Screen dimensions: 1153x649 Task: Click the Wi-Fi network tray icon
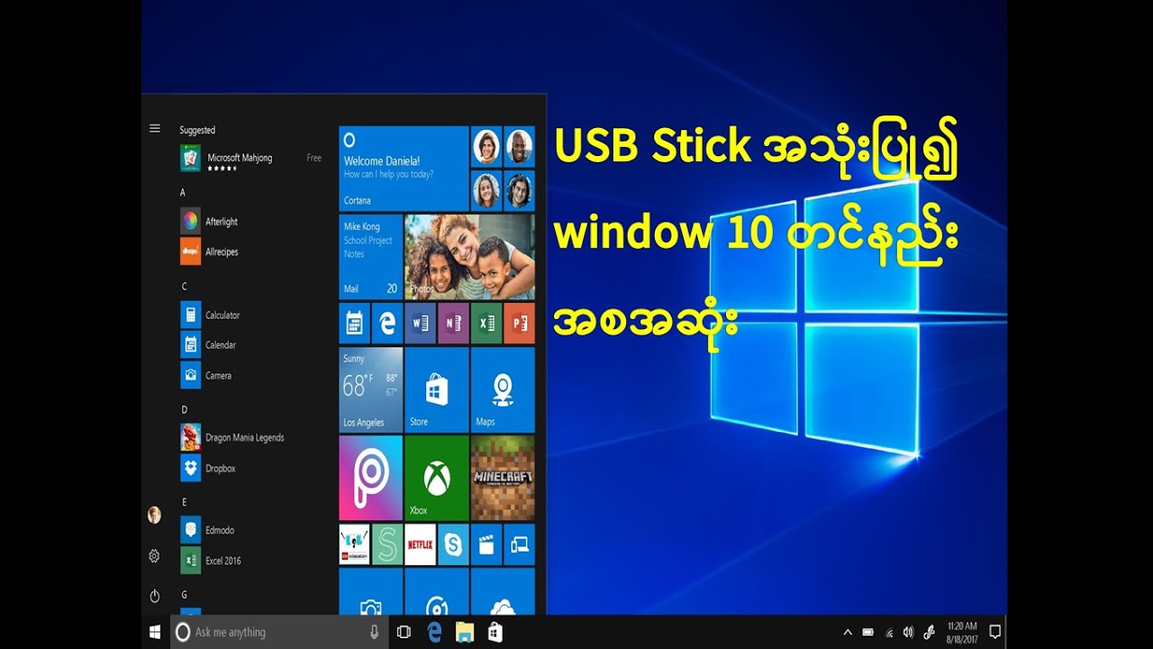[889, 632]
